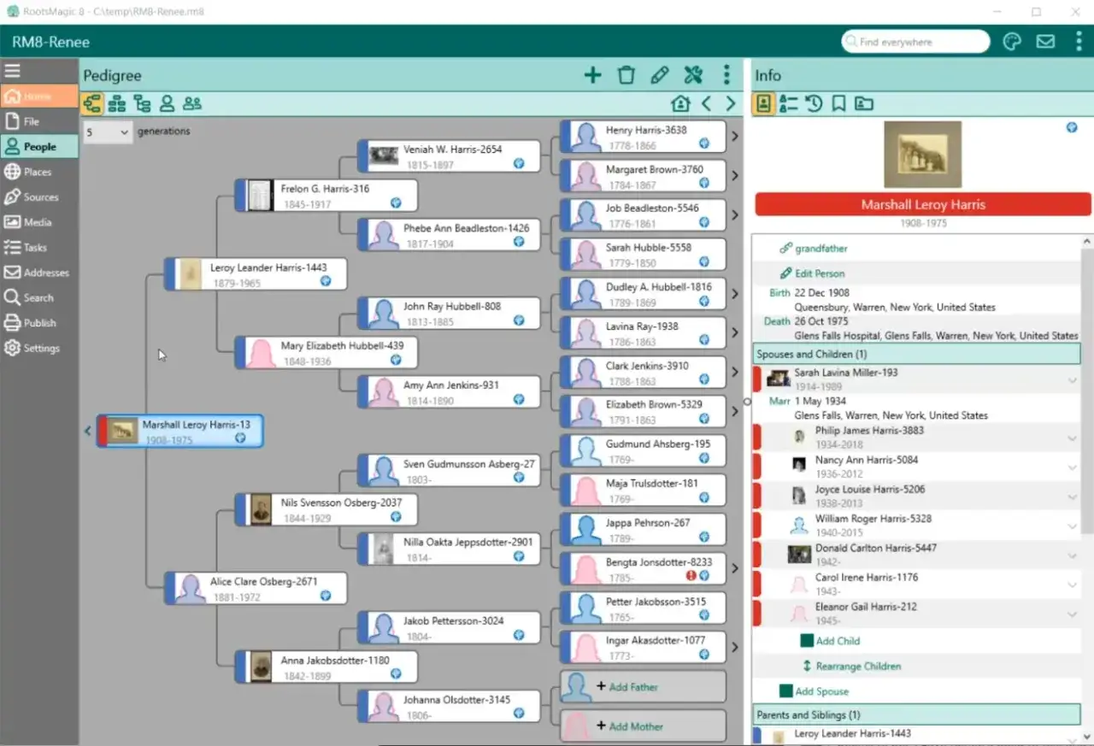The width and height of the screenshot is (1094, 746).
Task: Expand Philip James Harris-3883 row chevron
Action: tap(1072, 438)
